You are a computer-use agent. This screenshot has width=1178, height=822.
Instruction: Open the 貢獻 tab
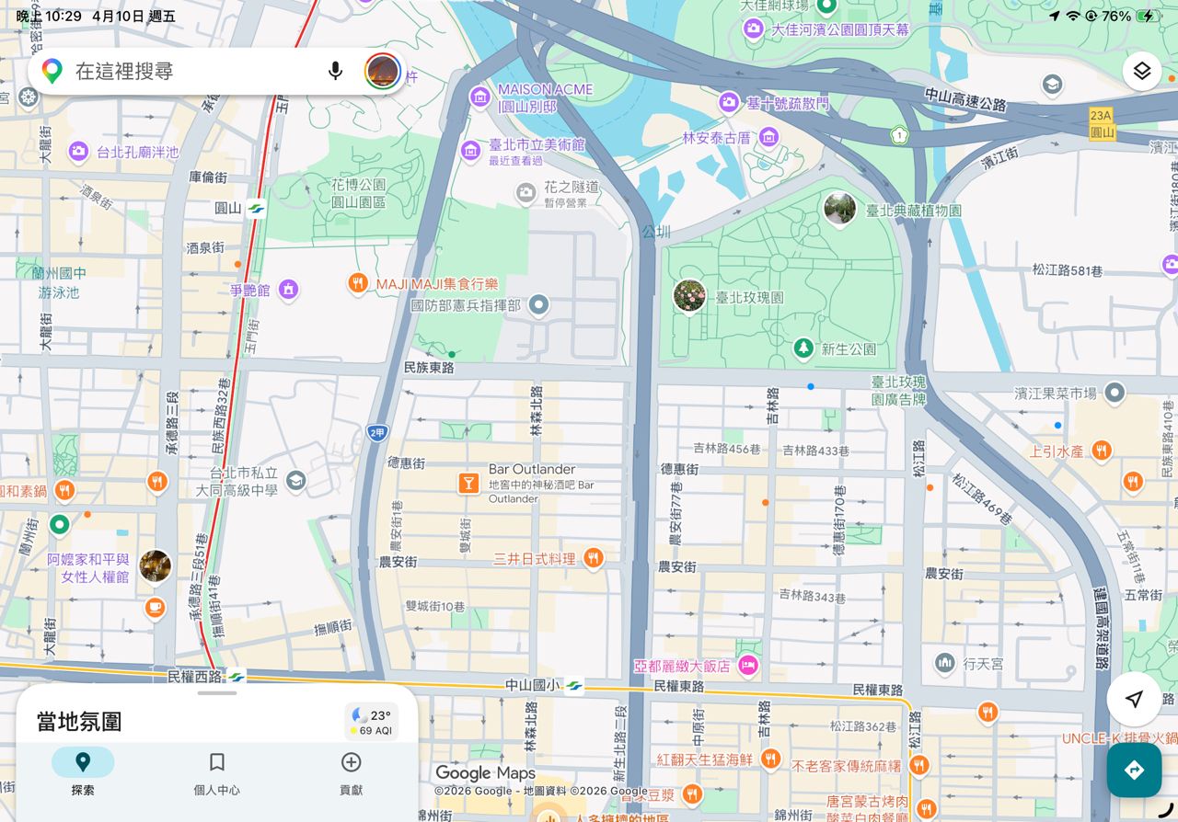point(351,771)
